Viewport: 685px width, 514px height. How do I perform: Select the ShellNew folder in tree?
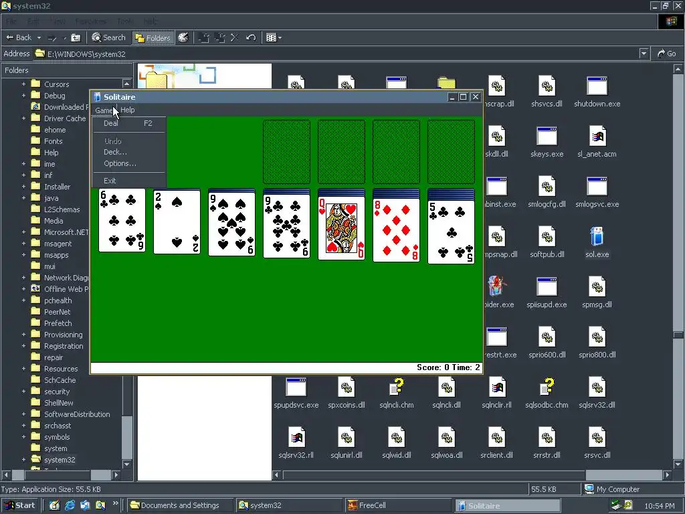click(59, 402)
